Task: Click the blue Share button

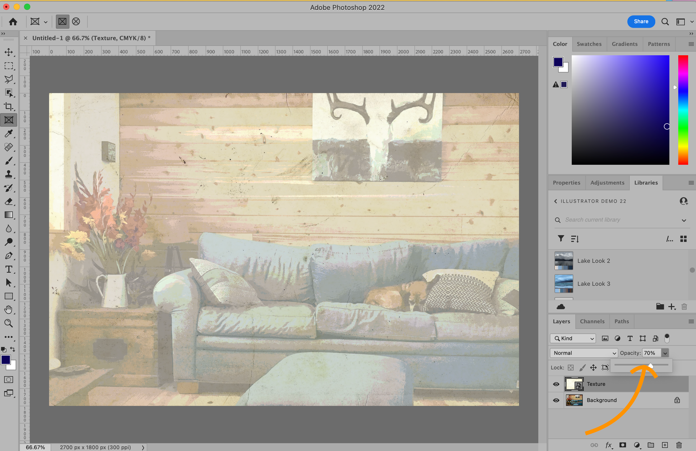Action: [x=641, y=21]
